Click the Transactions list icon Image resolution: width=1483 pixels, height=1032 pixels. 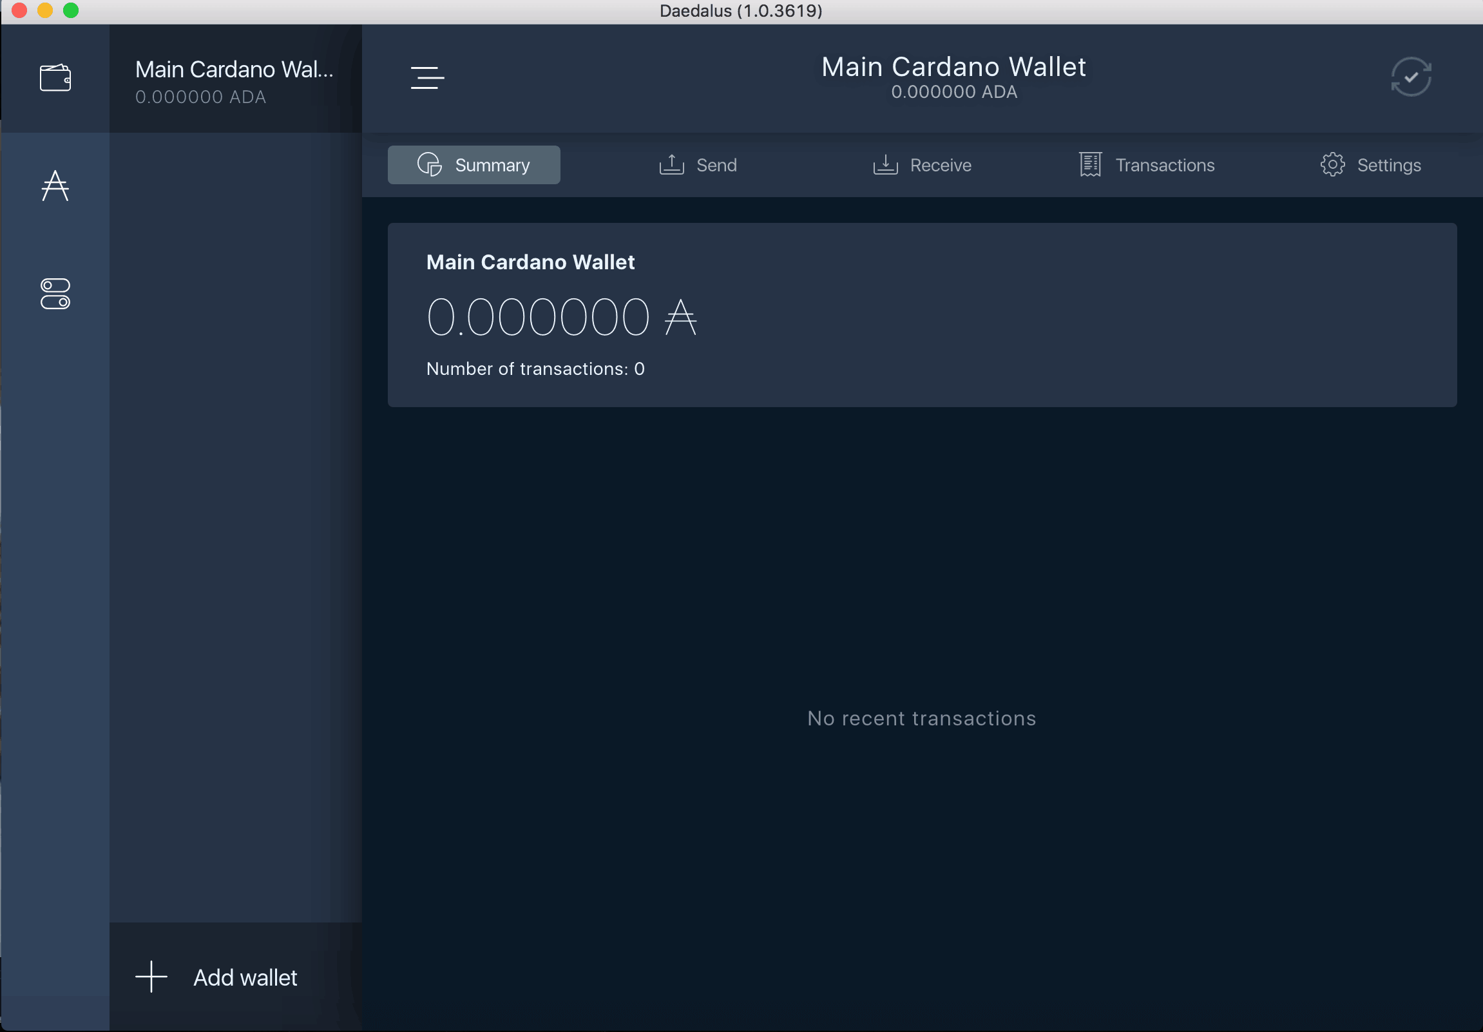(1087, 164)
